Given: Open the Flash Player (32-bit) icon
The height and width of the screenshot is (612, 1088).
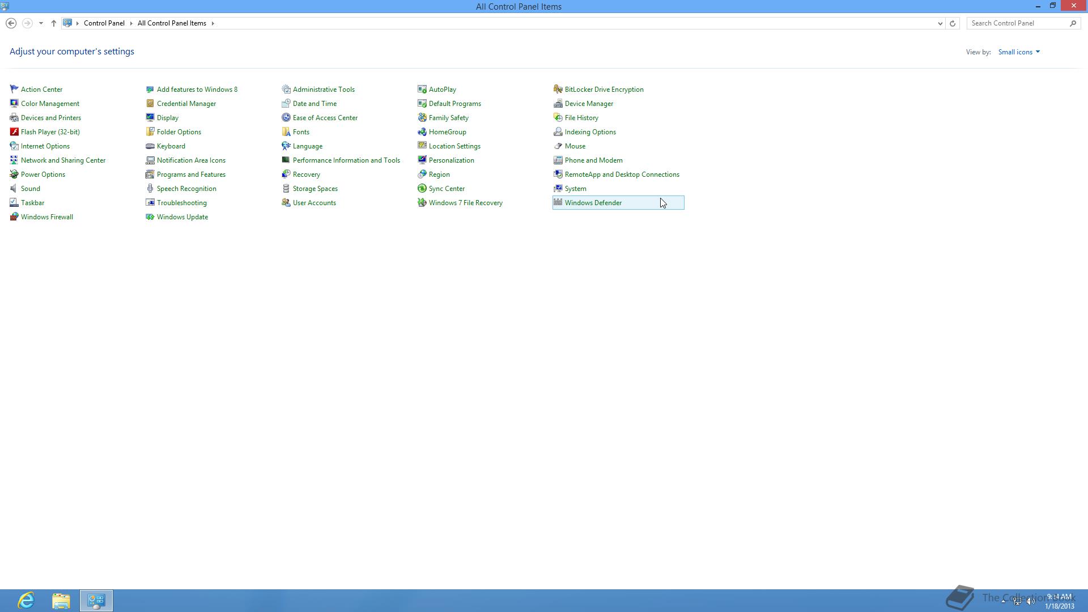Looking at the screenshot, I should point(14,131).
